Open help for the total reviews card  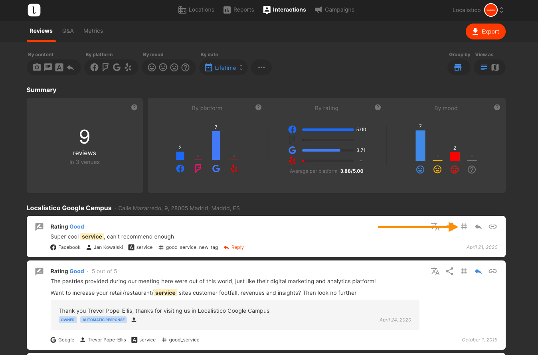point(134,107)
